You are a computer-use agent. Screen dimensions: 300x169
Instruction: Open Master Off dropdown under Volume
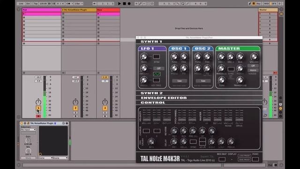(x=253, y=66)
